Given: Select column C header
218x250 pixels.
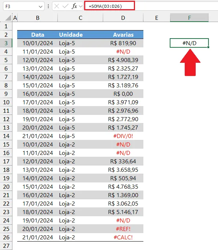Looking at the screenshot, I should click(80, 18).
